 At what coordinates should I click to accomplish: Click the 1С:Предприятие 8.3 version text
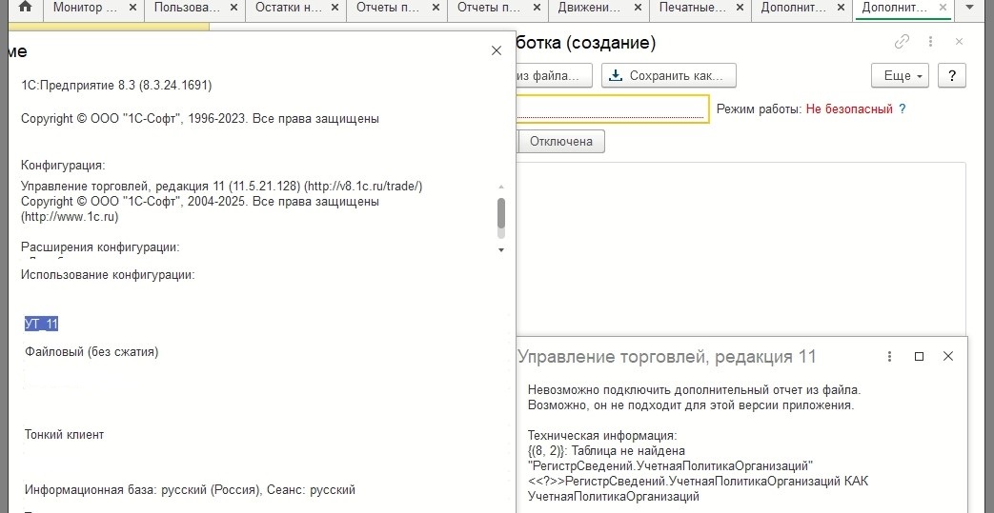116,85
